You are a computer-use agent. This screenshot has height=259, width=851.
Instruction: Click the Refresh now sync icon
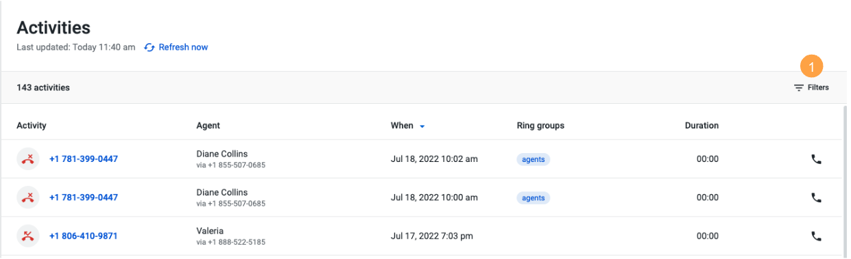pyautogui.click(x=149, y=48)
